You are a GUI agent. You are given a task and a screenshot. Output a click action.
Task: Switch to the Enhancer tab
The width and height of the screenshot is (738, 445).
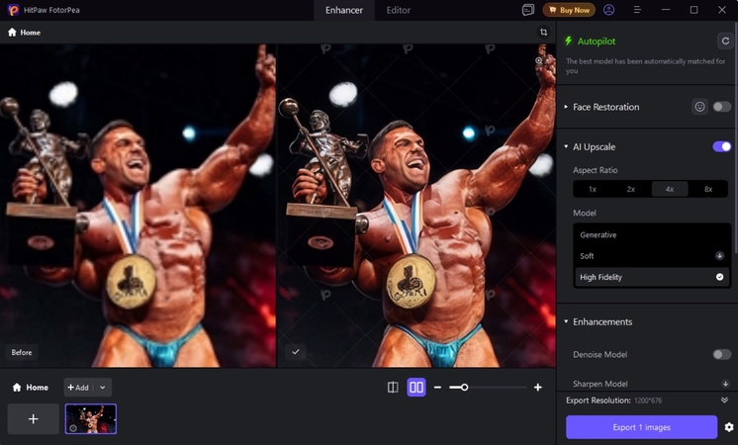coord(344,10)
